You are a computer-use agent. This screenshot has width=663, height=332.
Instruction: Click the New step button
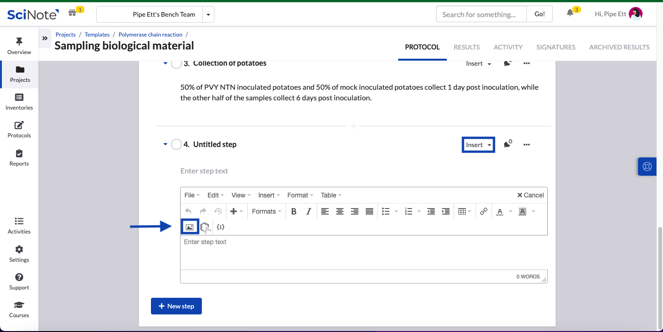coord(176,306)
